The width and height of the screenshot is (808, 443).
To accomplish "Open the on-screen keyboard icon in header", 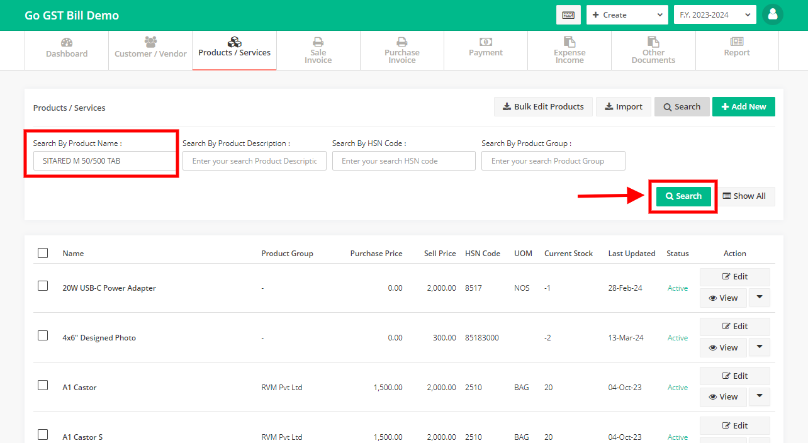I will coord(568,14).
